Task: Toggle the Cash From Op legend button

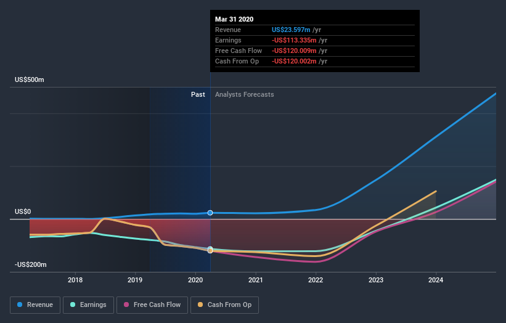Action: pos(224,305)
